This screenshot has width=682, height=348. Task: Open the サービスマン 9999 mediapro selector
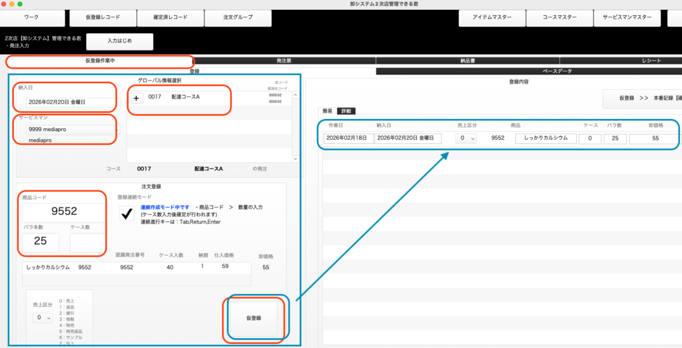[x=67, y=130]
